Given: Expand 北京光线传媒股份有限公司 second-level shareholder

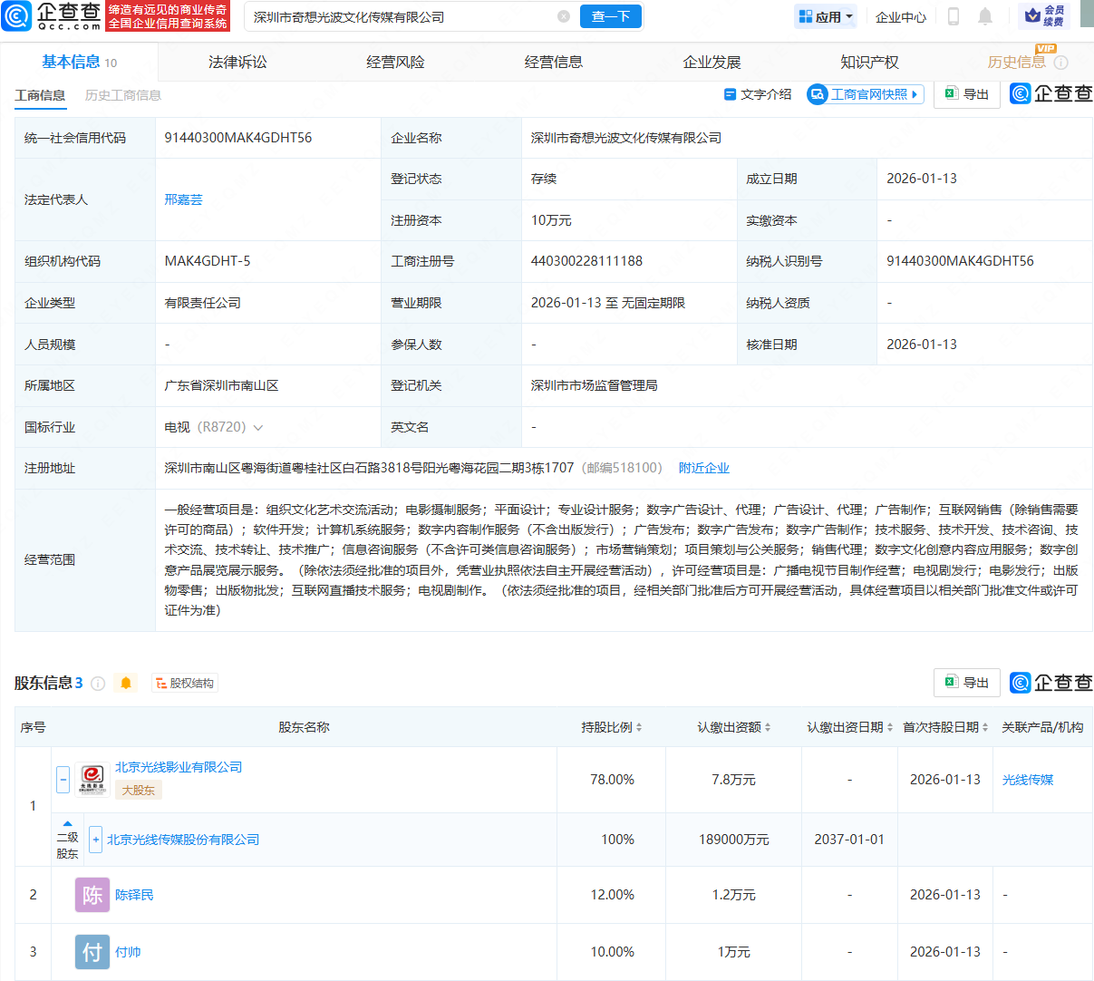Looking at the screenshot, I should (95, 840).
